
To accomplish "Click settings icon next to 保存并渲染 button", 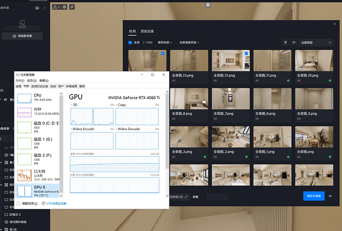I will [x=331, y=196].
